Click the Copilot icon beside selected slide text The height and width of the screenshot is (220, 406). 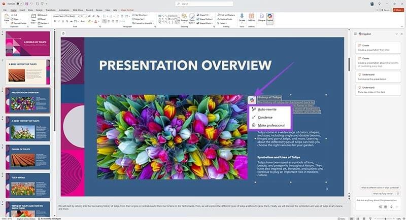pyautogui.click(x=252, y=100)
